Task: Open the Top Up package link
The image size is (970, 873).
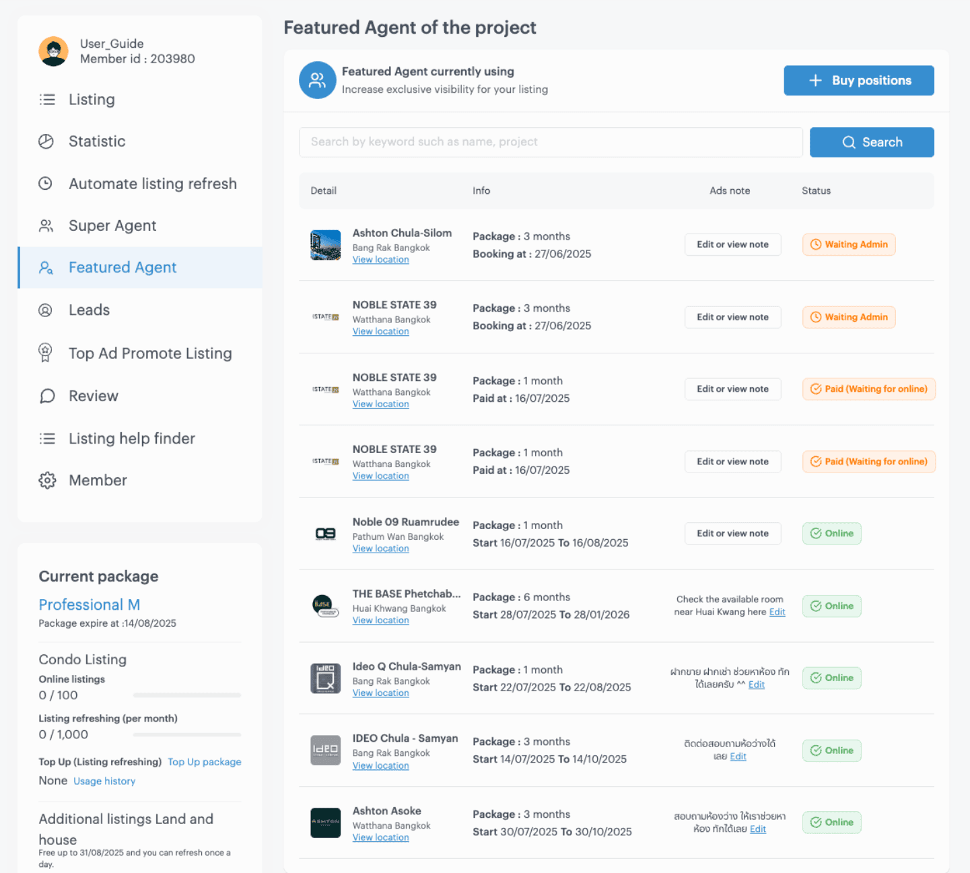Action: click(x=205, y=762)
